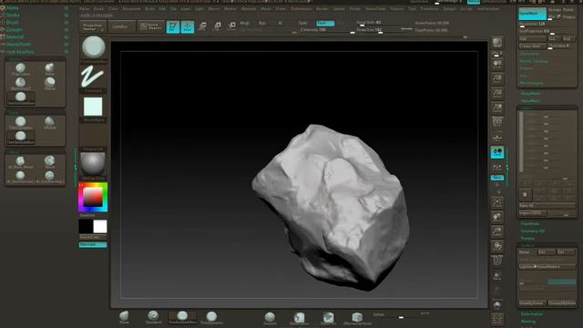Click the Quick Sketch button

click(x=151, y=26)
